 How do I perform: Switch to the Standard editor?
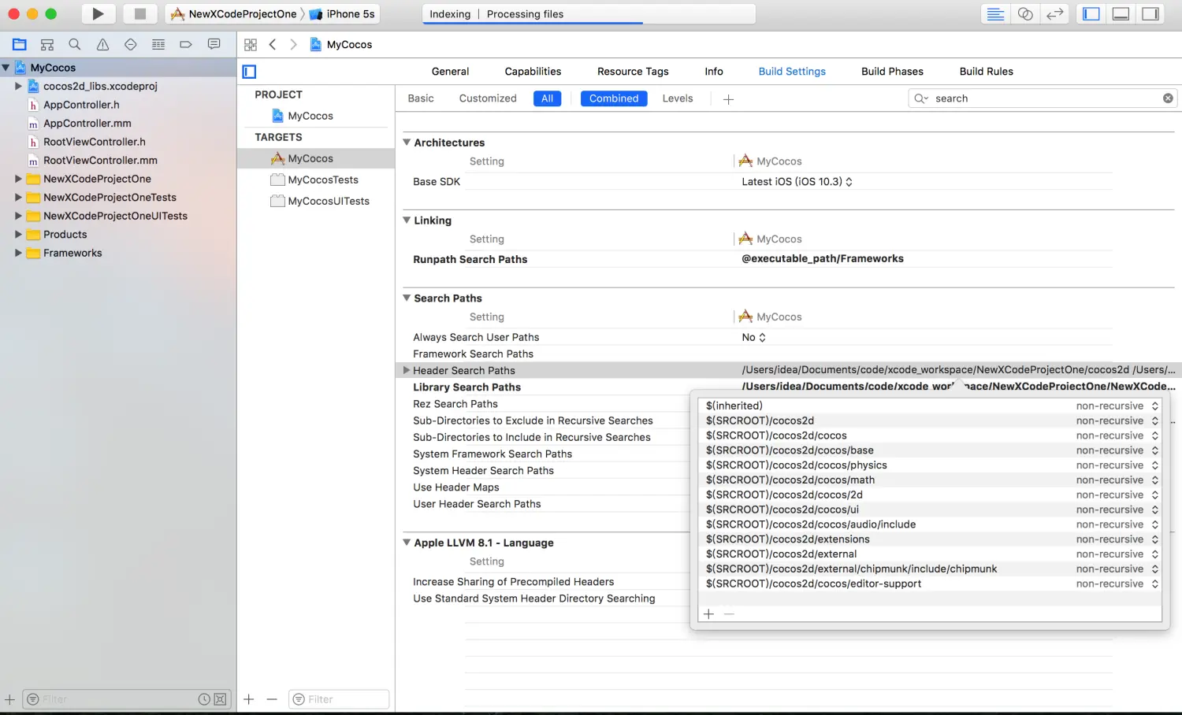(x=995, y=13)
